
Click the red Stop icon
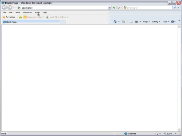[x=119, y=8]
